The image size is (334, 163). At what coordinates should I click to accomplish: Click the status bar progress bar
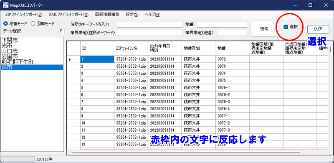pos(18,159)
